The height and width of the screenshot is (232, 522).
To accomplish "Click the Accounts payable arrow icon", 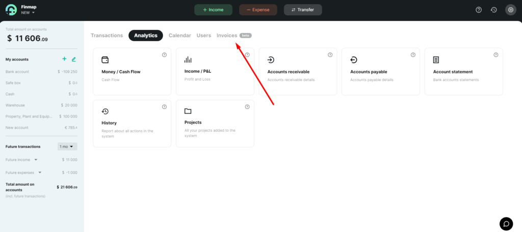I will [354, 60].
